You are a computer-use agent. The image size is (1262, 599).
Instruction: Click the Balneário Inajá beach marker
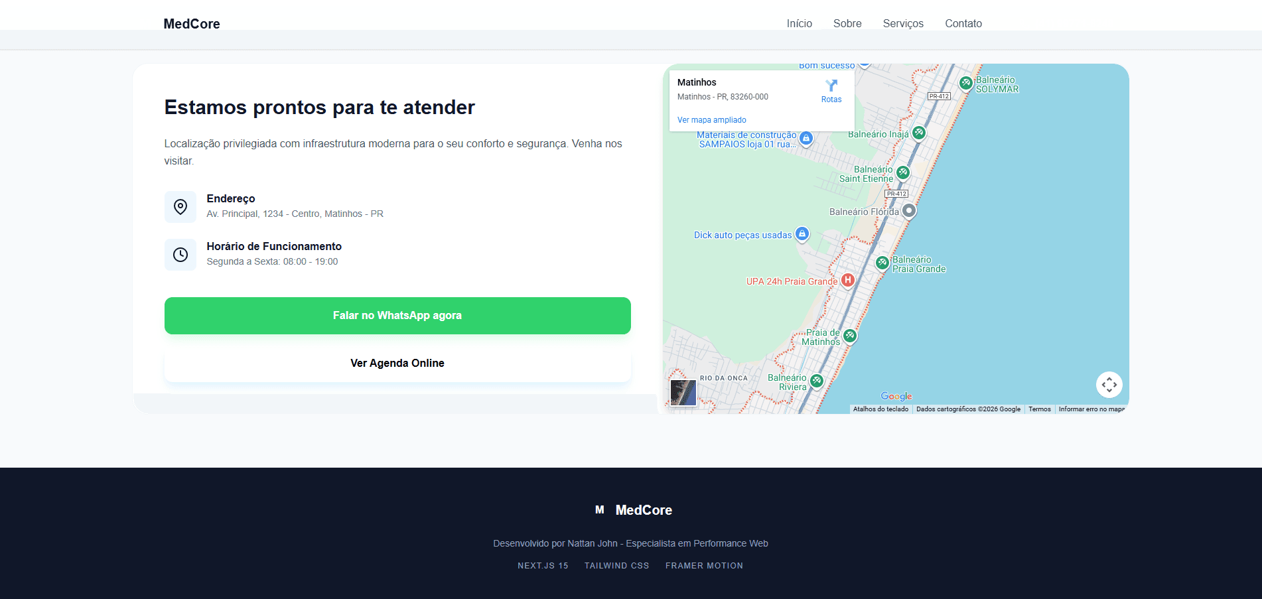pos(919,133)
